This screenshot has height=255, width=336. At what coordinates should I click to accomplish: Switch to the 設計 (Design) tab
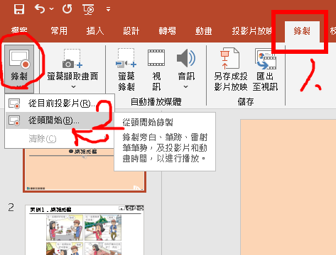tap(131, 30)
